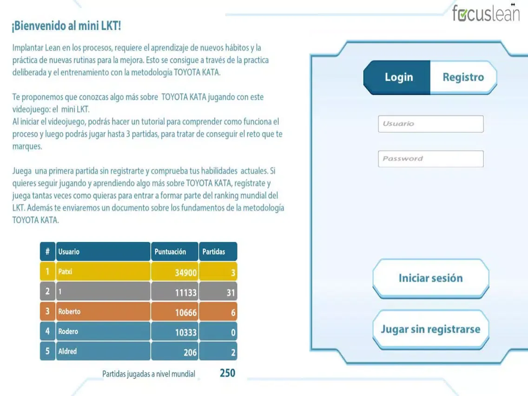Click the '¡Bienvenido al mini LKT!' heading

point(66,26)
